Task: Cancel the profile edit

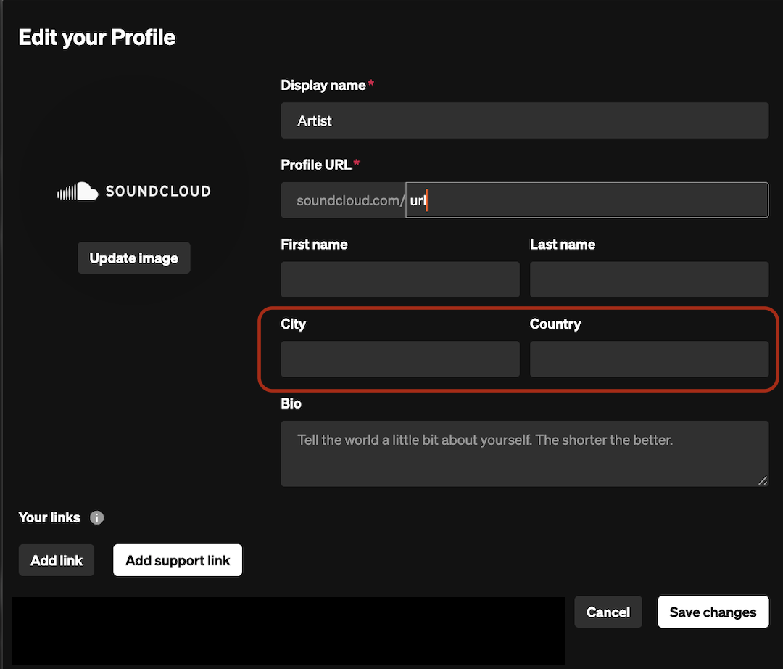Action: coord(608,612)
